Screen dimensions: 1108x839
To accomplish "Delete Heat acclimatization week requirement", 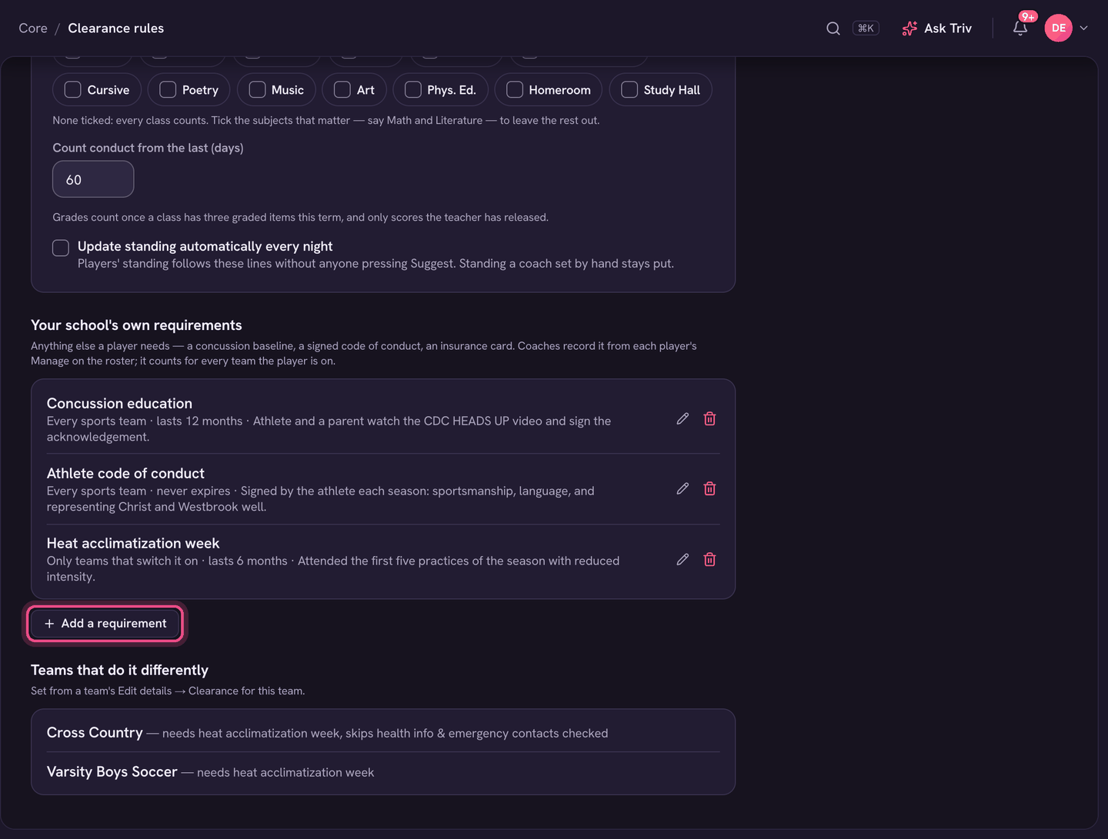I will coord(709,560).
